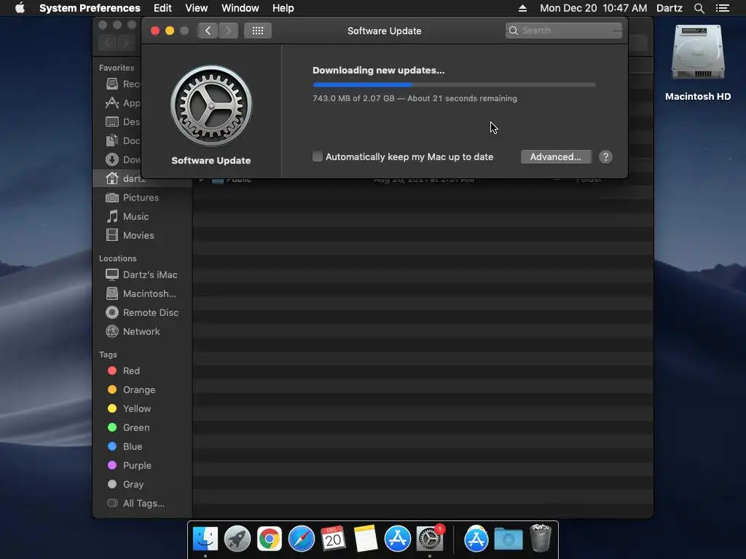Open Applications folder stack in Dock
The width and height of the screenshot is (746, 559).
[476, 539]
